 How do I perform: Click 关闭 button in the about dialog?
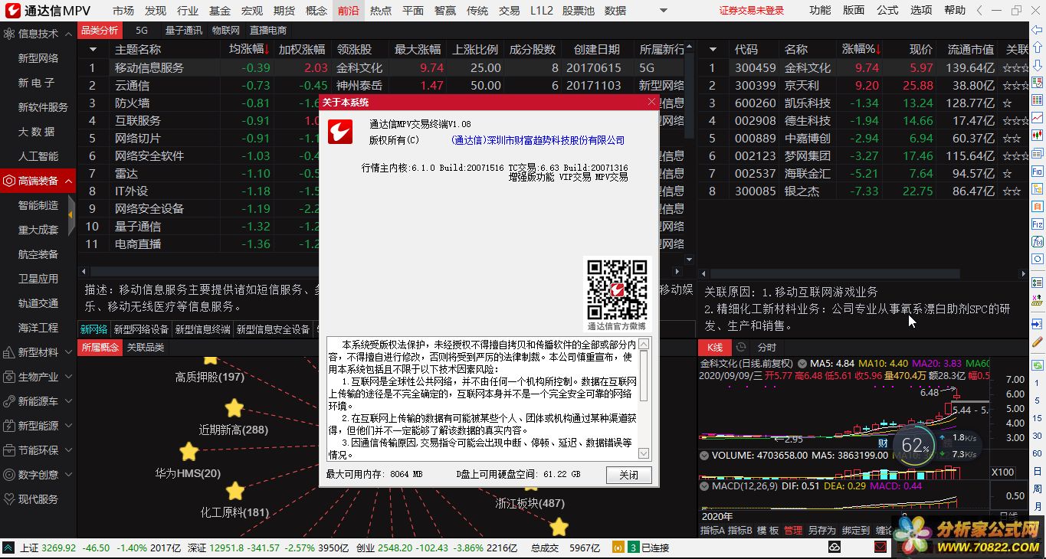pos(628,475)
